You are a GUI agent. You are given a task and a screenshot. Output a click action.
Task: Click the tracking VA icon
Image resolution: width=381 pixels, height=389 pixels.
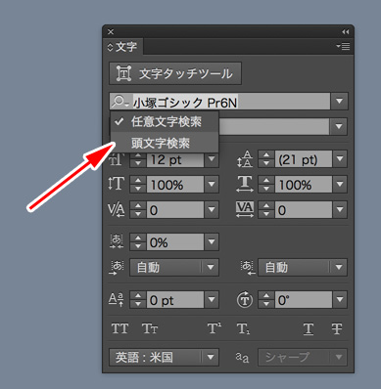click(x=245, y=209)
